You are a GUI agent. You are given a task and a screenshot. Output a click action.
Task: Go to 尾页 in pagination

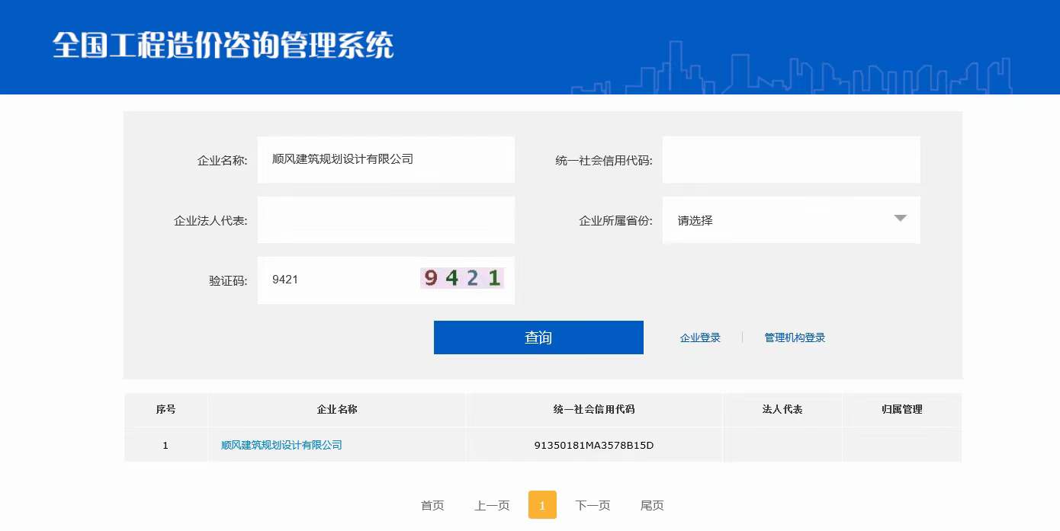(652, 505)
